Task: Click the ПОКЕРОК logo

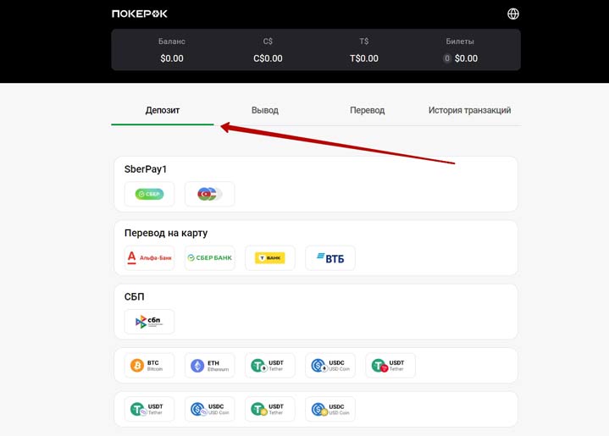Action: point(140,14)
